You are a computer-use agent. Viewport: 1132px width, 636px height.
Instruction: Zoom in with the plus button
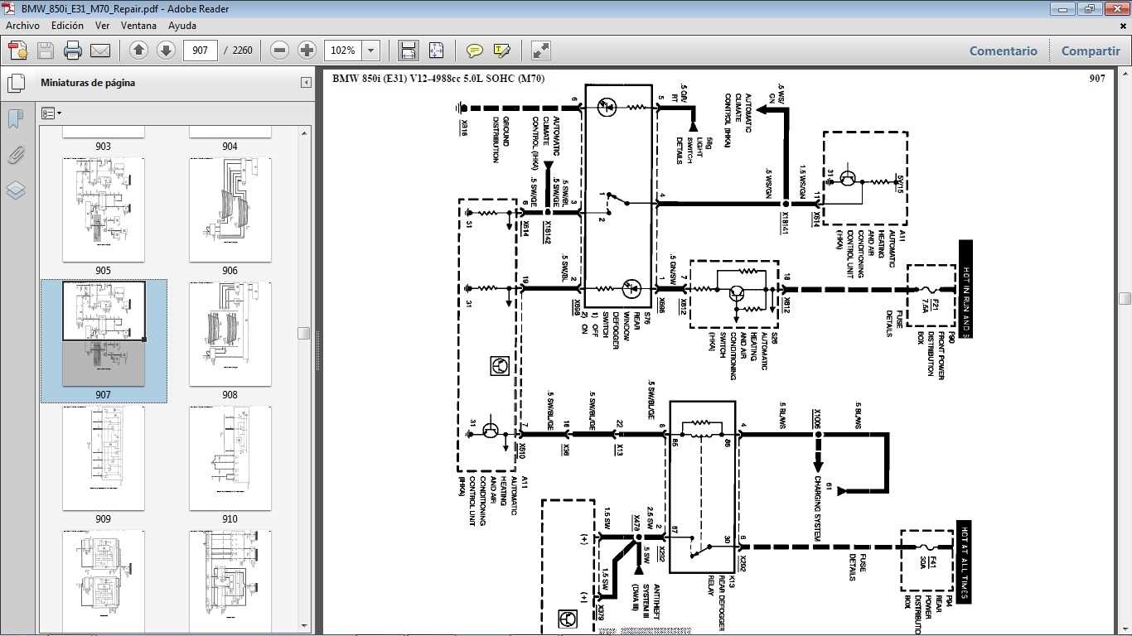(x=307, y=51)
